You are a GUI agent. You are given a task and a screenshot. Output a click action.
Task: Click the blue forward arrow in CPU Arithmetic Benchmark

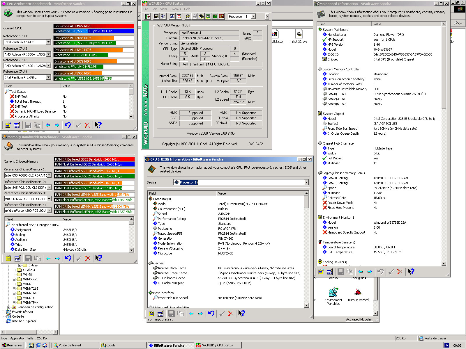pos(57,125)
